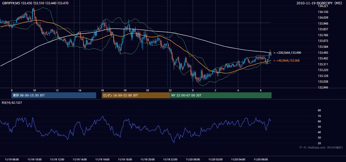Click the RSI scale value 50

click(x=319, y=127)
